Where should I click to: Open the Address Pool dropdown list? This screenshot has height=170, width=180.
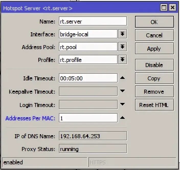(122, 47)
